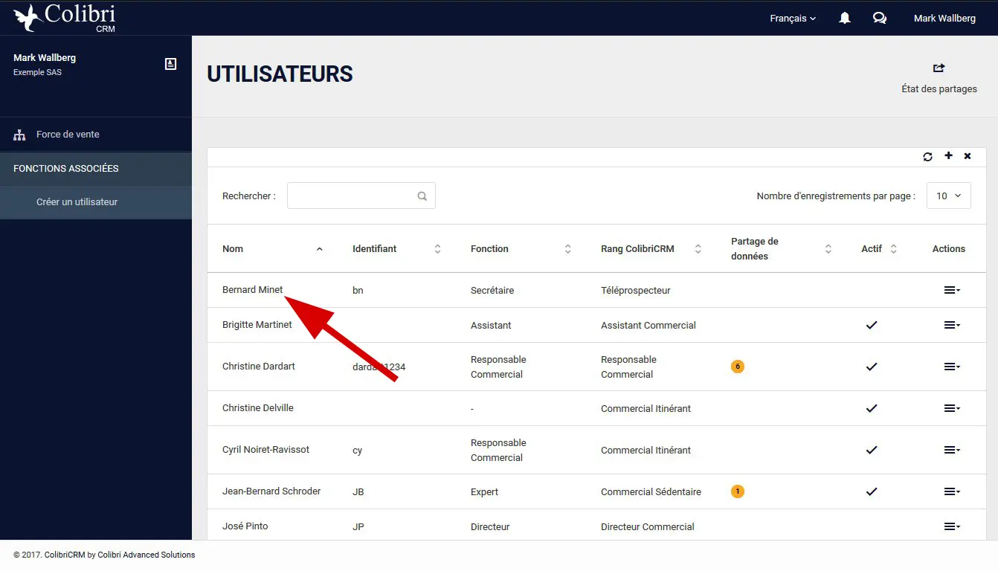
Task: Click the Actions column header
Action: [x=949, y=249]
